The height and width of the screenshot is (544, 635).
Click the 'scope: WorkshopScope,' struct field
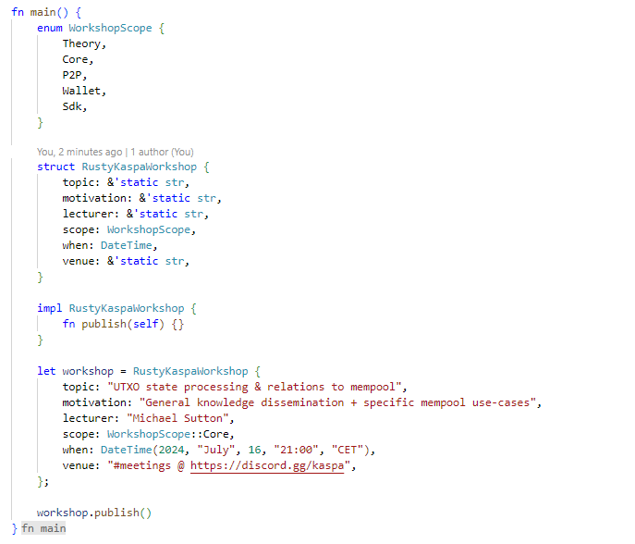[128, 229]
